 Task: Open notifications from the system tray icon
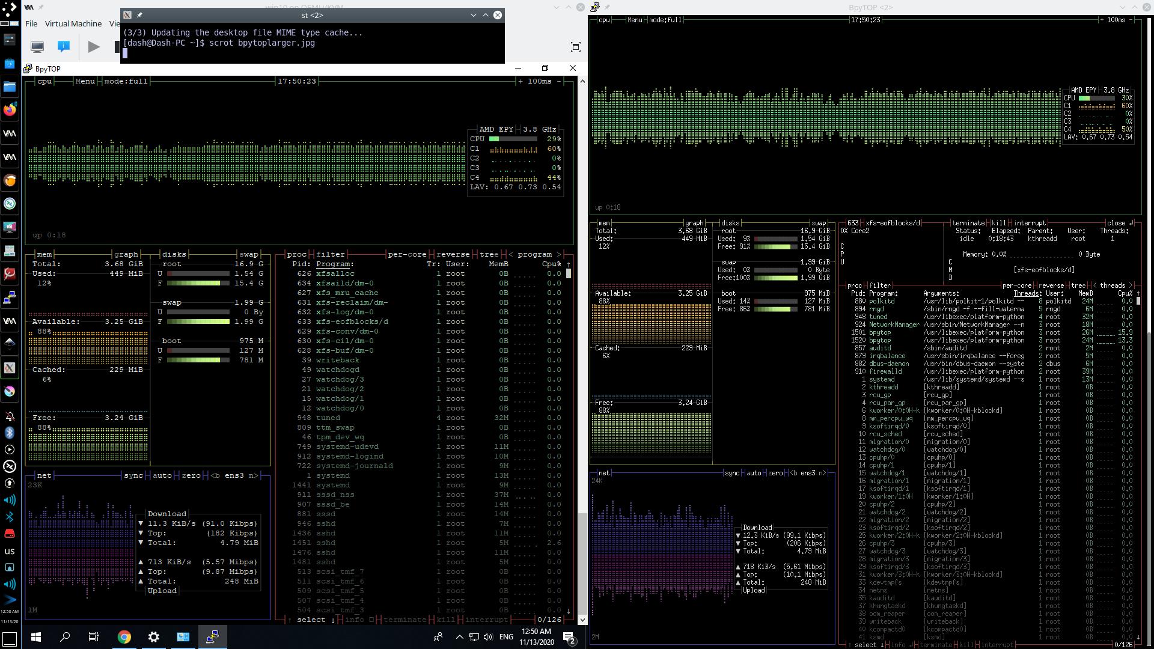tap(567, 637)
